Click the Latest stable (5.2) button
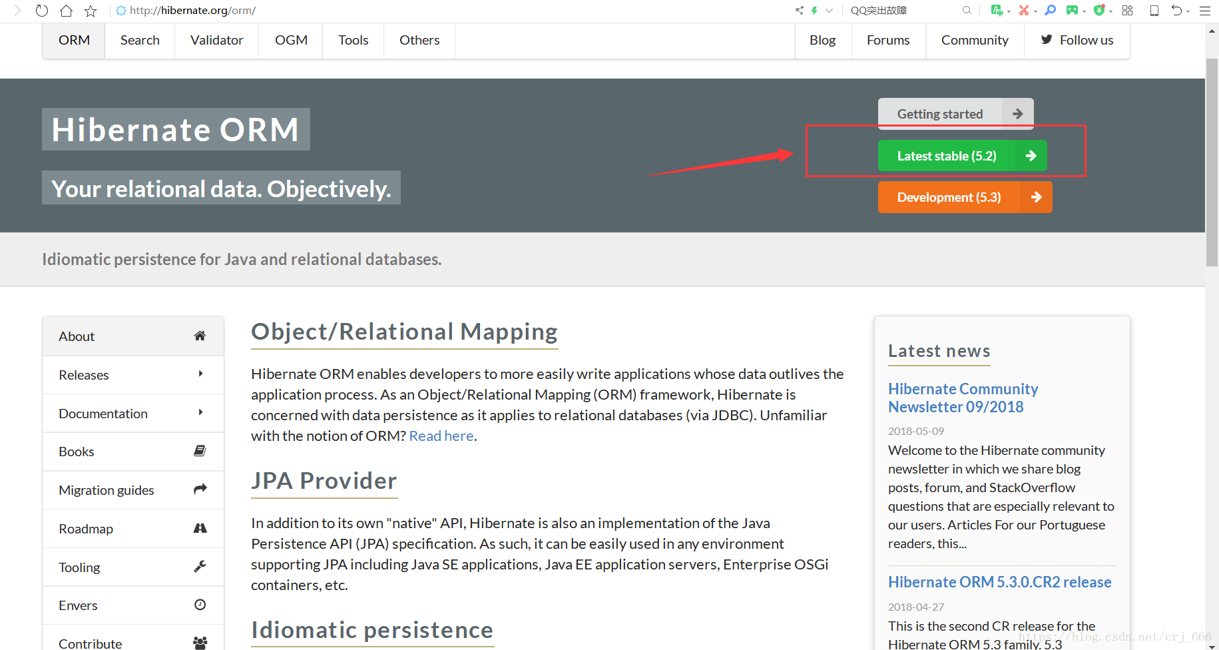 [x=962, y=156]
